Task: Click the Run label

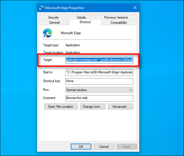Action: [x=46, y=90]
